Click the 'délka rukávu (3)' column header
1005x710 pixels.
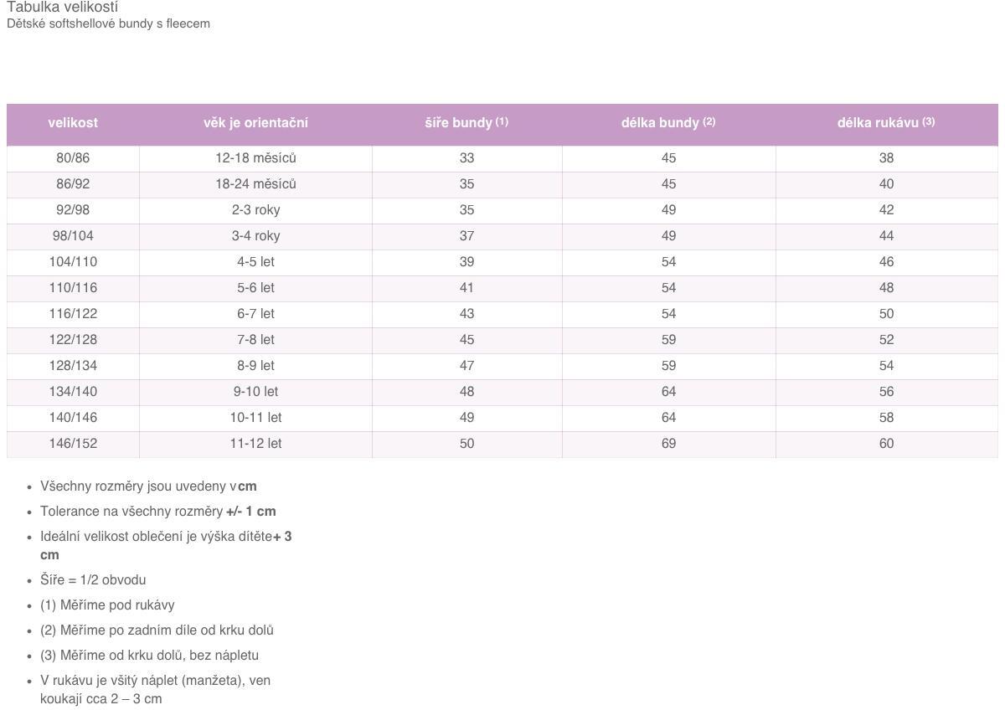tap(886, 123)
